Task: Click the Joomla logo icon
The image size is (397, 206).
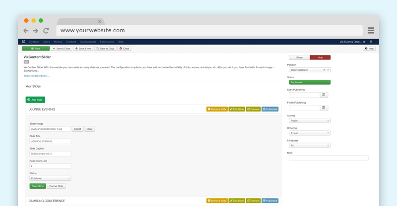Action: pos(23,42)
